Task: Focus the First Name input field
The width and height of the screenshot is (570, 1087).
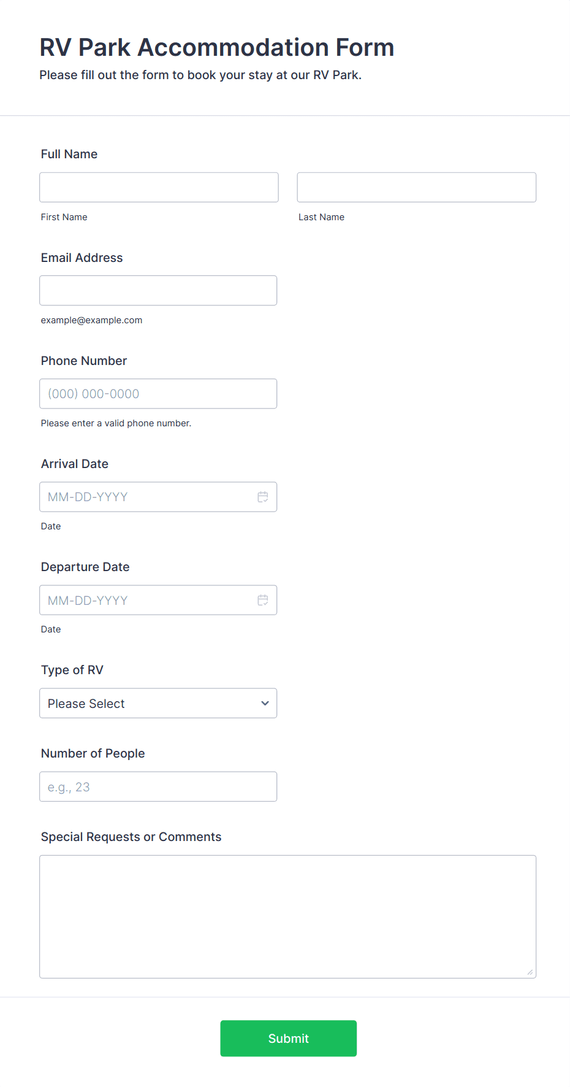Action: tap(159, 187)
